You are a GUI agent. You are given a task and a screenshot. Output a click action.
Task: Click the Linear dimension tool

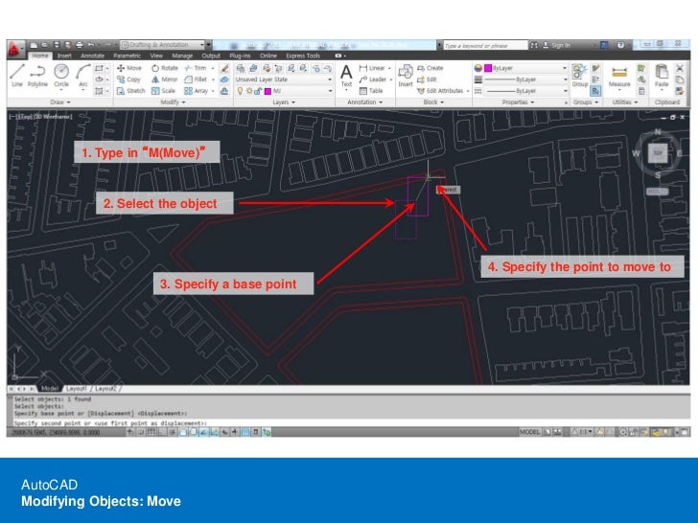coord(372,68)
